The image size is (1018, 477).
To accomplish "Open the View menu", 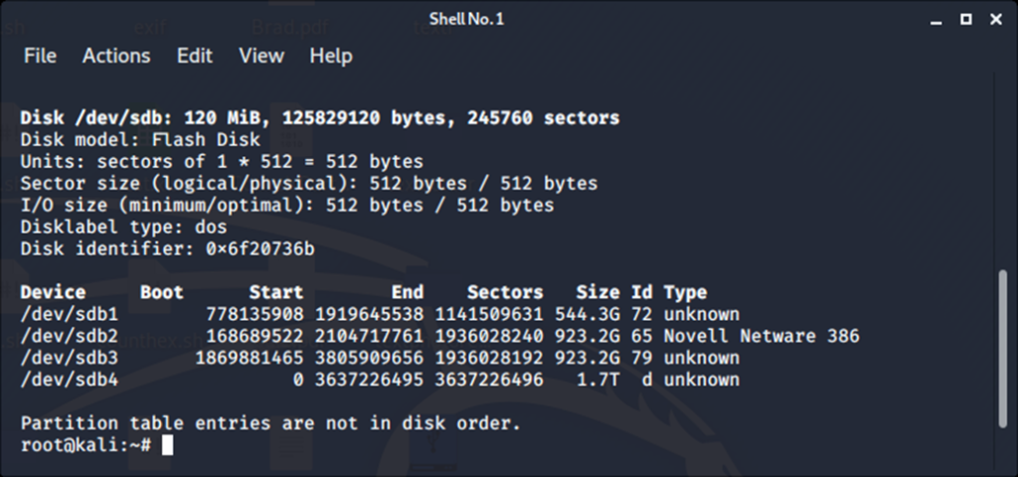I will pyautogui.click(x=261, y=56).
